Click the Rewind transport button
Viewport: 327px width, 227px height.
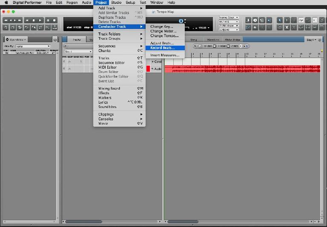coord(6,20)
